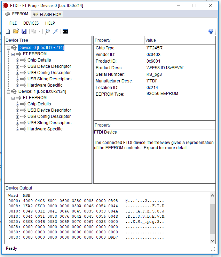Click hex row 0000: in Device Output

[86, 201]
